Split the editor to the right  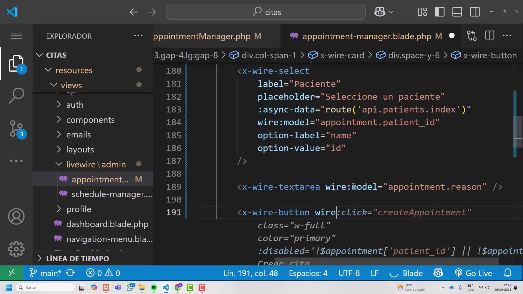pos(489,36)
